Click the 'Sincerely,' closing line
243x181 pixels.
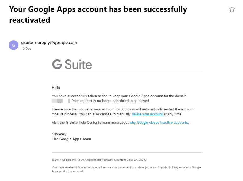click(60, 134)
